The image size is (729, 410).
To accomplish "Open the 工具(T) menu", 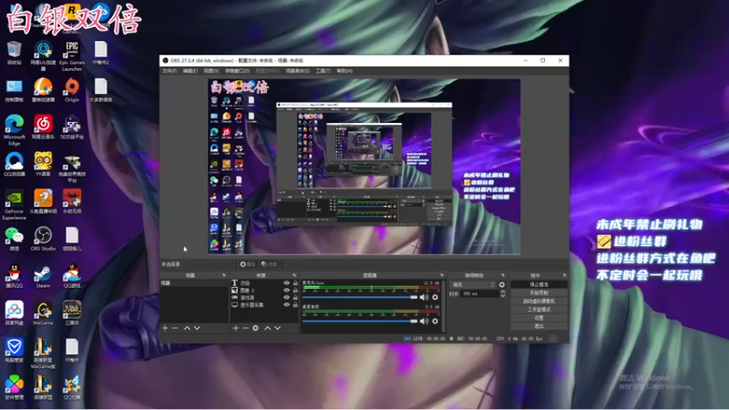I will coord(323,71).
